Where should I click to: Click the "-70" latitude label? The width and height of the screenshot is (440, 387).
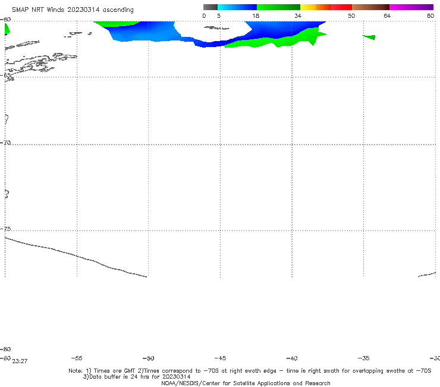pyautogui.click(x=5, y=143)
